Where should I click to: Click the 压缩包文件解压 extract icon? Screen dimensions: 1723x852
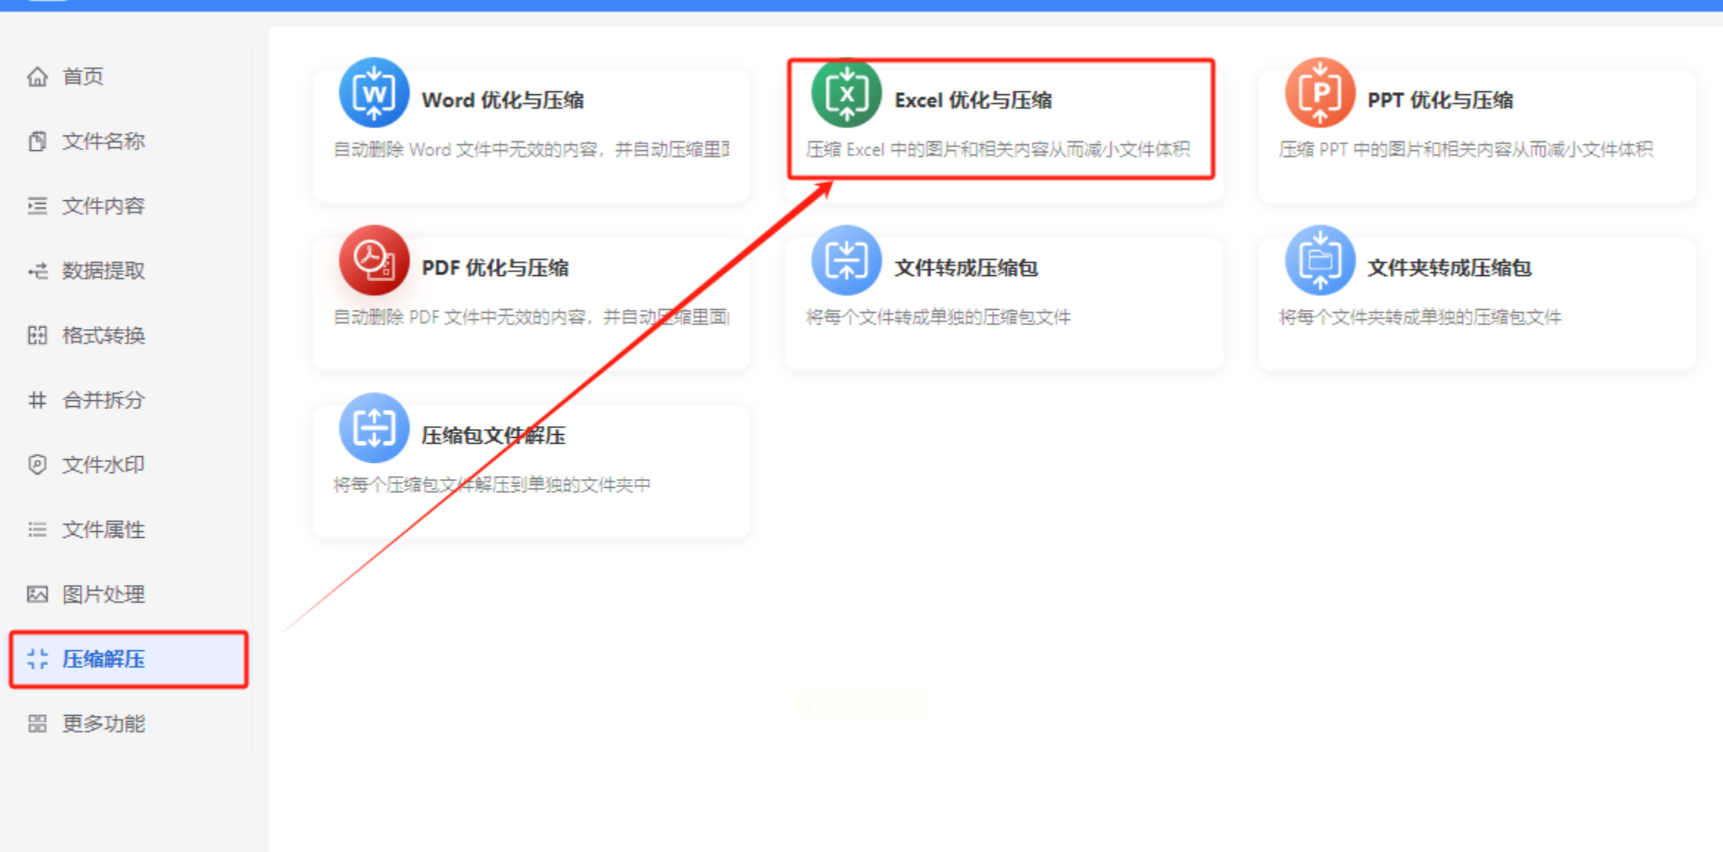coord(374,428)
